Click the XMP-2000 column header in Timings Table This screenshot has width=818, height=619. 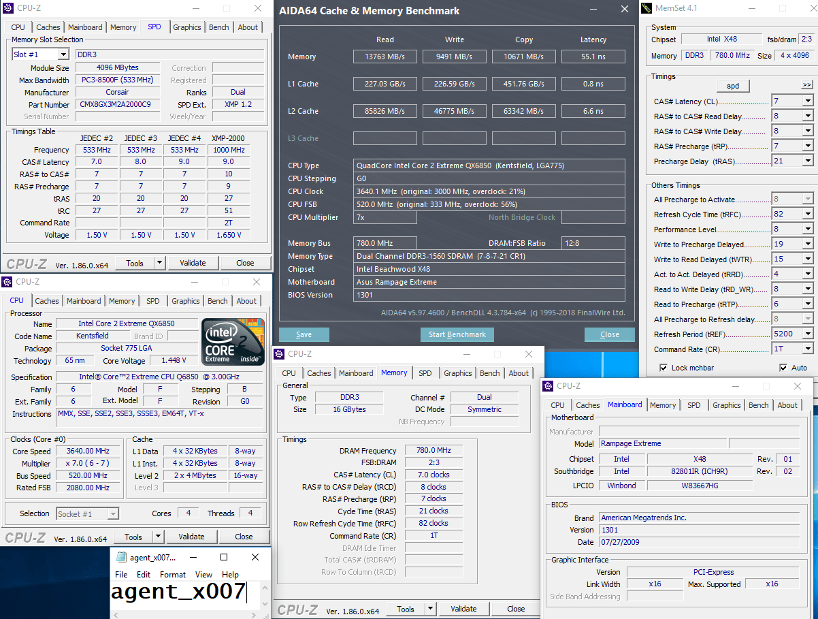(x=229, y=138)
